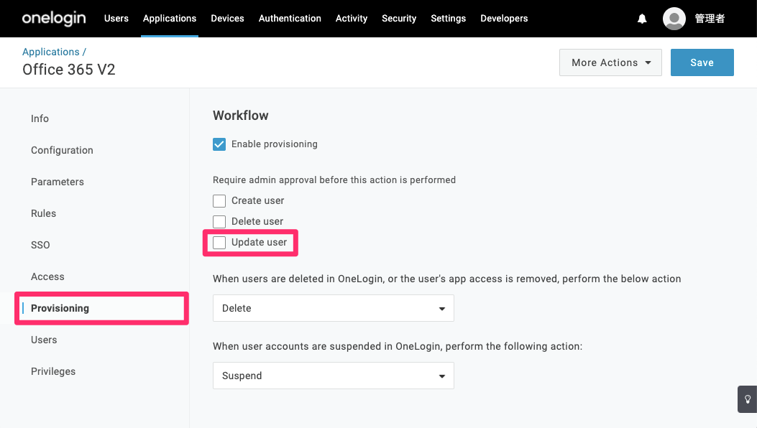Image resolution: width=757 pixels, height=428 pixels.
Task: Switch to the SSO sidebar tab
Action: click(x=40, y=245)
